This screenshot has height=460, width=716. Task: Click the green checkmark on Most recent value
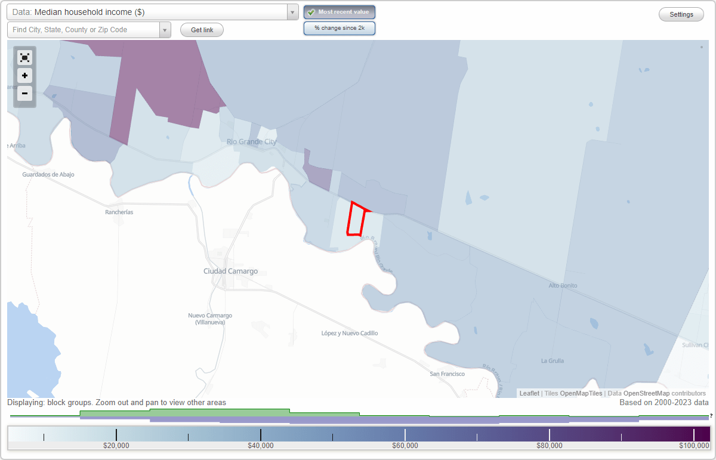coord(313,11)
